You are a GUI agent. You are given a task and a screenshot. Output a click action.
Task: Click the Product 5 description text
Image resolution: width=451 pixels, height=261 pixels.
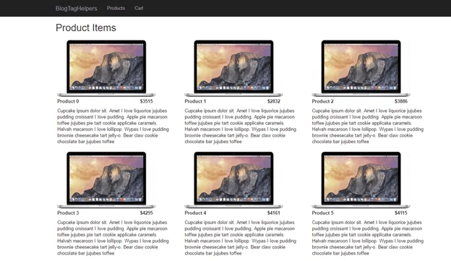[368, 238]
